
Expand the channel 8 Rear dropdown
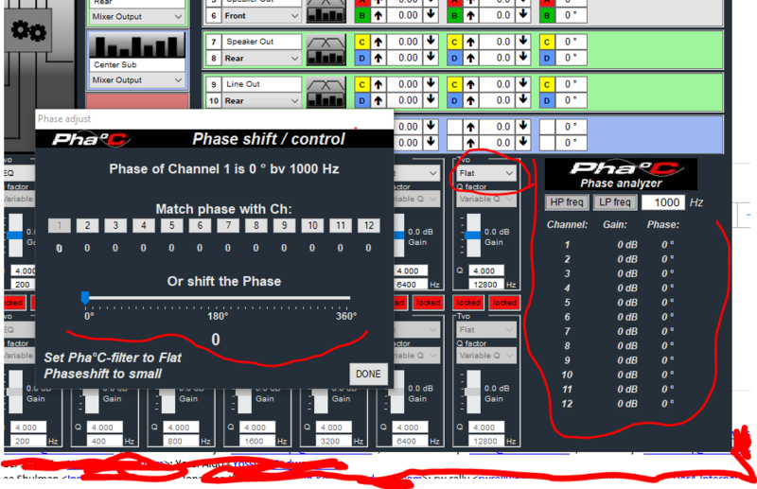[x=261, y=59]
